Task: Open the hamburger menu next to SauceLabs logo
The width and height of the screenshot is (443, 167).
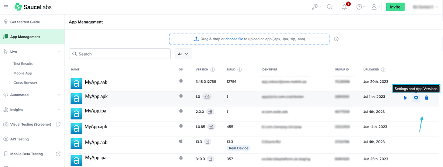Action: (6, 7)
